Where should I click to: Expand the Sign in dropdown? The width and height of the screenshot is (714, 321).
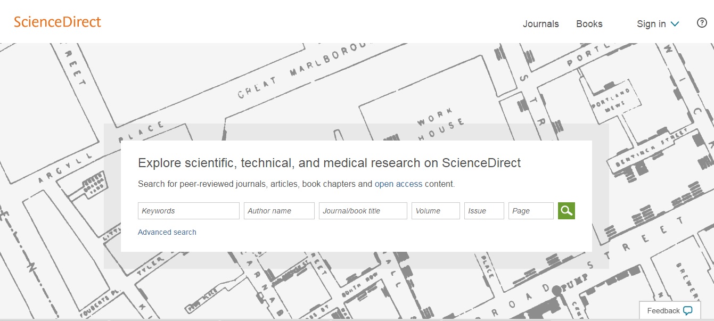[658, 24]
